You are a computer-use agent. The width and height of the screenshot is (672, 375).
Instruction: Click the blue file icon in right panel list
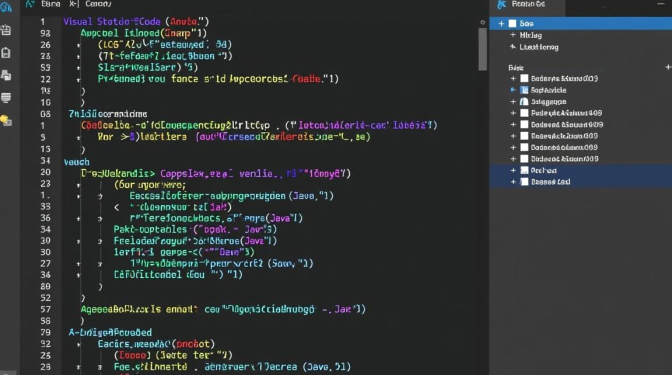pyautogui.click(x=524, y=90)
